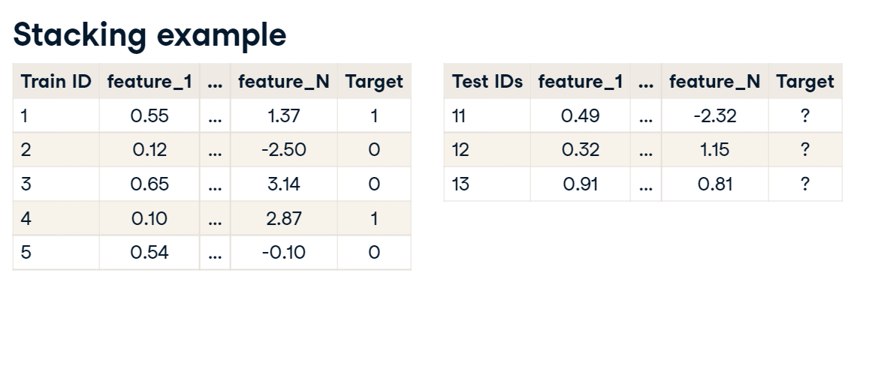Image resolution: width=881 pixels, height=378 pixels.
Task: Click feature_1 value 0.10 in train table
Action: 149,218
